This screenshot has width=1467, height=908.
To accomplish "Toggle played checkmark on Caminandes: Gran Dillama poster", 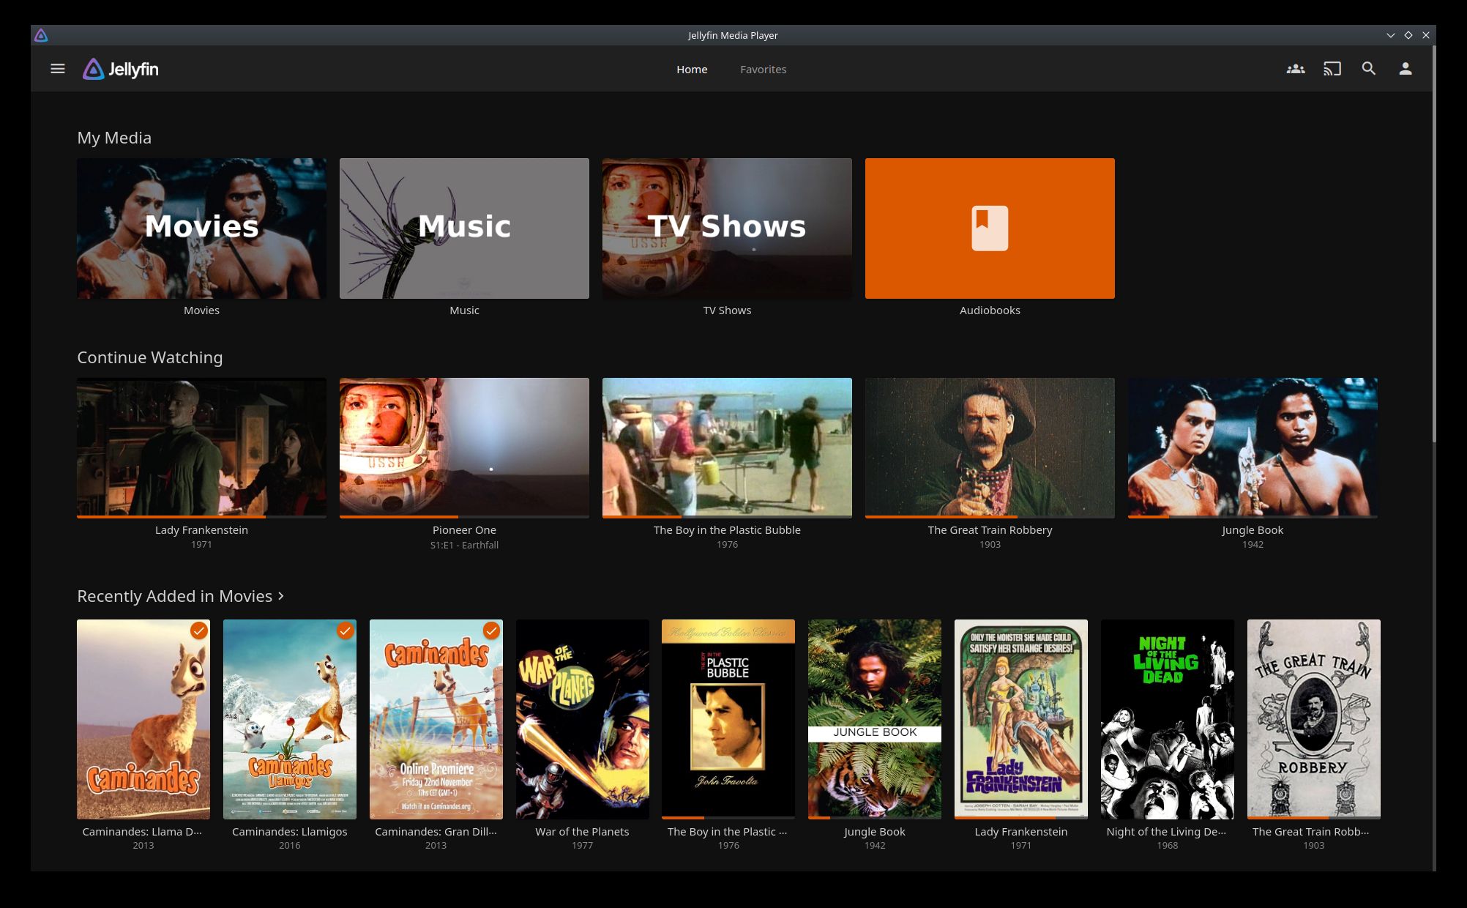I will pos(492,630).
